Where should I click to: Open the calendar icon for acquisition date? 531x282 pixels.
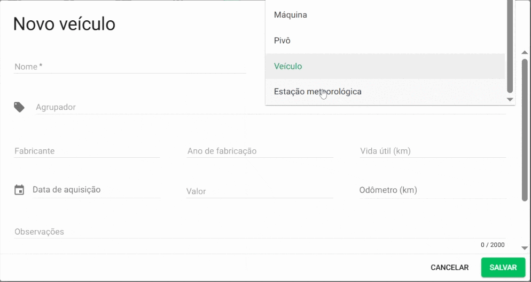click(19, 190)
